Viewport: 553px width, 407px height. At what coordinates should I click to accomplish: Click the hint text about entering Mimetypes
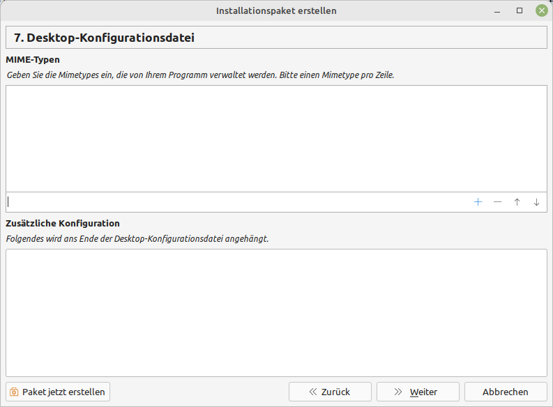click(x=200, y=75)
